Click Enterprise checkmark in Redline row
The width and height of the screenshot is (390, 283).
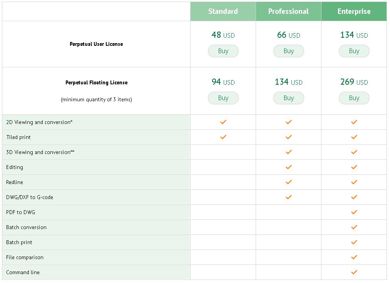(x=354, y=182)
